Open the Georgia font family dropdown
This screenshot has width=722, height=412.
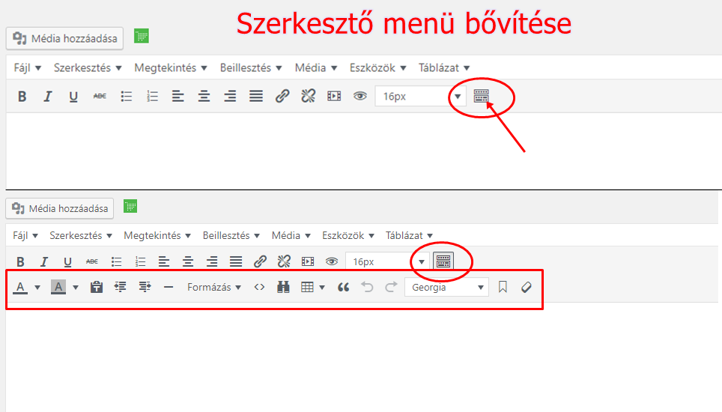pyautogui.click(x=446, y=287)
